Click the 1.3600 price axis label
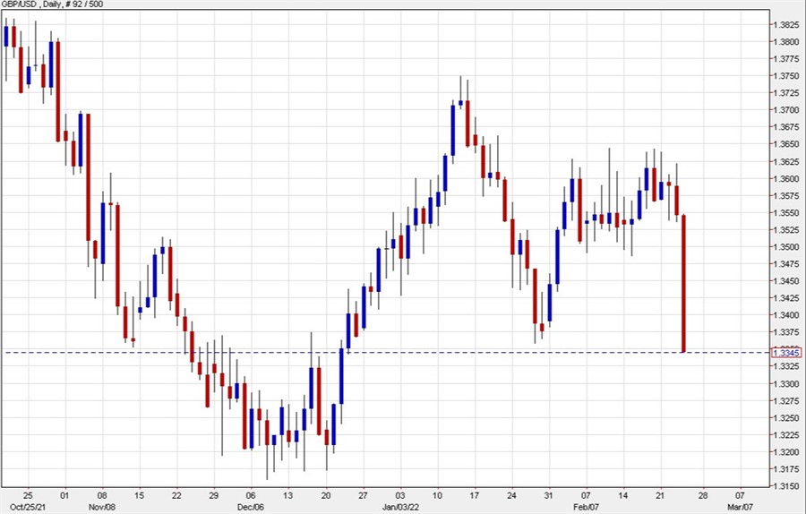Image resolution: width=806 pixels, height=514 pixels. point(786,179)
